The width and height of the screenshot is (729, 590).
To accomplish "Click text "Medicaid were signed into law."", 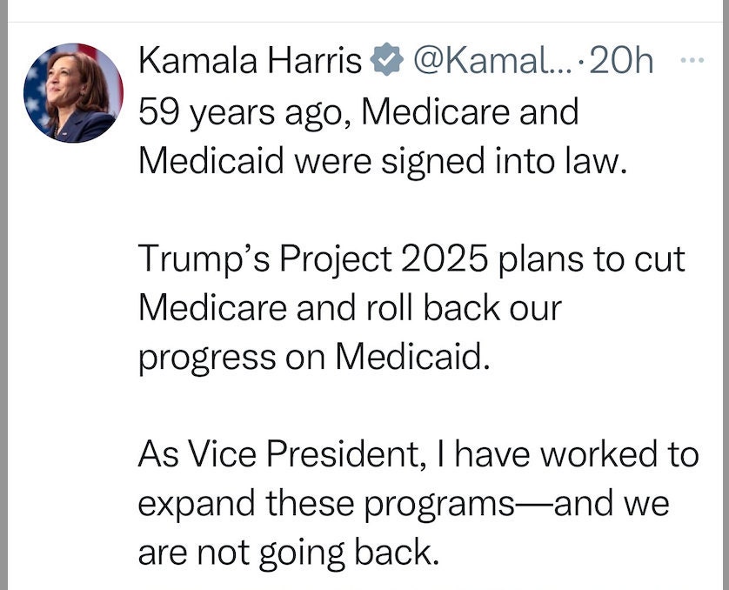I will [383, 162].
